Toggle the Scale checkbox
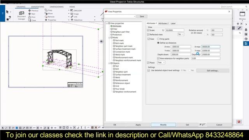This screenshot has width=249, height=140. click(x=148, y=30)
